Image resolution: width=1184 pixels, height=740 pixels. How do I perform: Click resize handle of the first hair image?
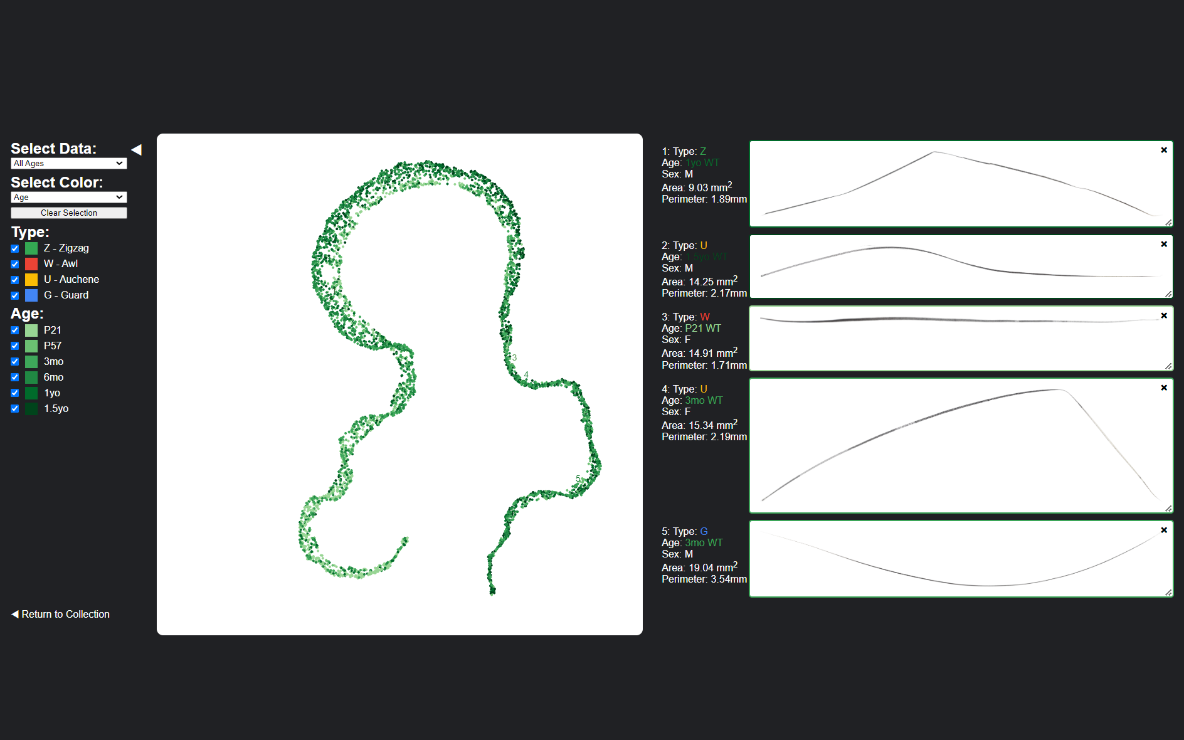(x=1168, y=223)
